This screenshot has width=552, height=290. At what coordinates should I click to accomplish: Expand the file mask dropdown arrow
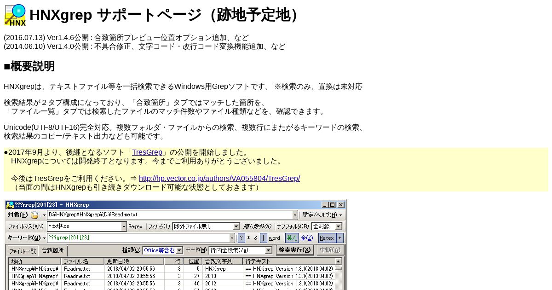[124, 226]
